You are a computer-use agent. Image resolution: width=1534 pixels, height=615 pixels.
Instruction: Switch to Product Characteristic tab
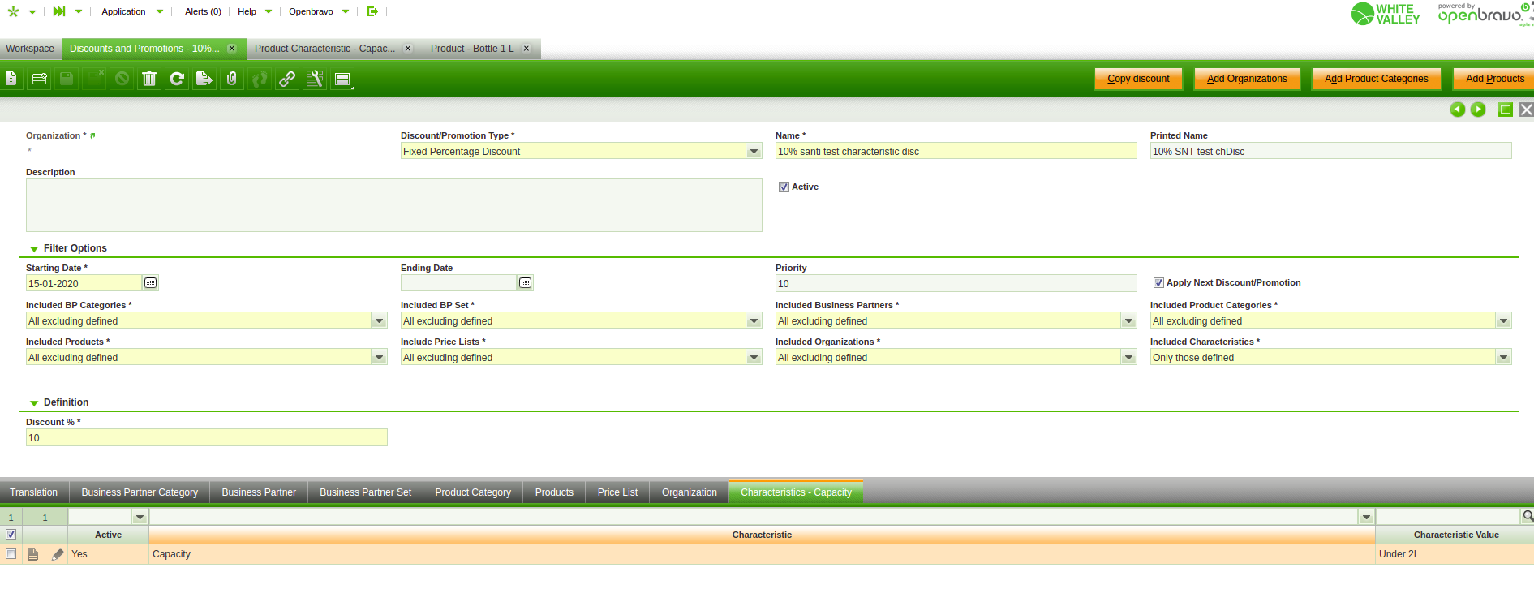coord(324,49)
